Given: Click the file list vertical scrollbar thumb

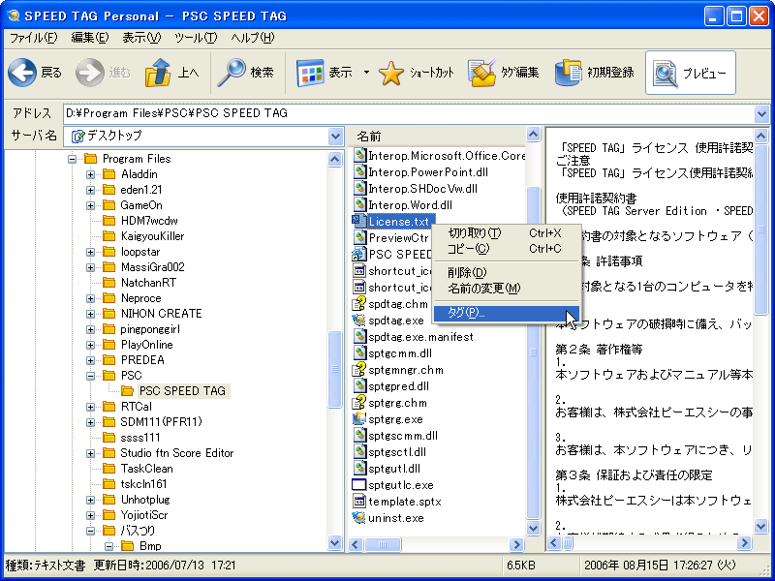Looking at the screenshot, I should (x=534, y=352).
